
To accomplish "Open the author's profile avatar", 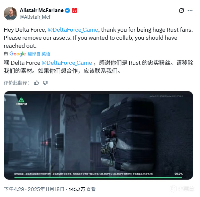I will tap(10, 14).
